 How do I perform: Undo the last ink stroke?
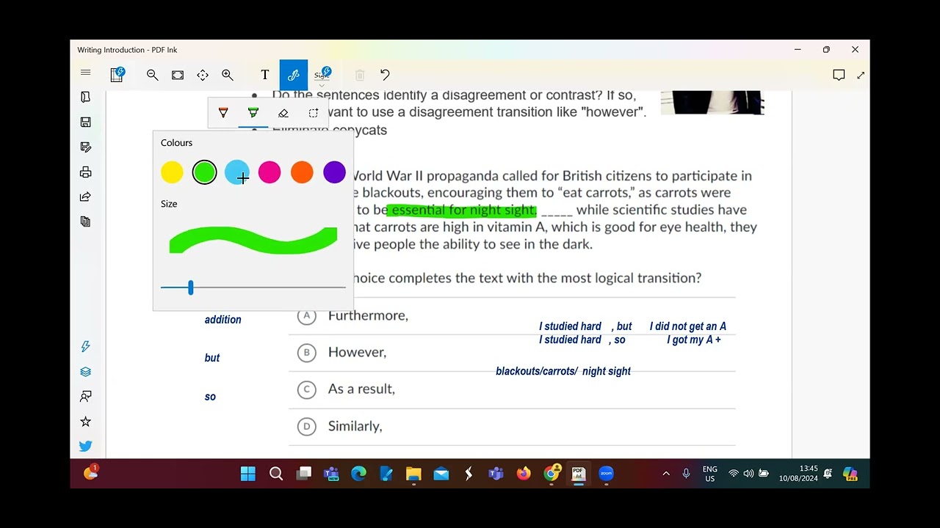(x=385, y=75)
